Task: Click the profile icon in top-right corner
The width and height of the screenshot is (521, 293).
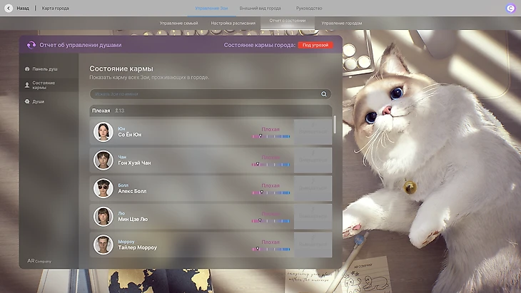Action: (510, 8)
